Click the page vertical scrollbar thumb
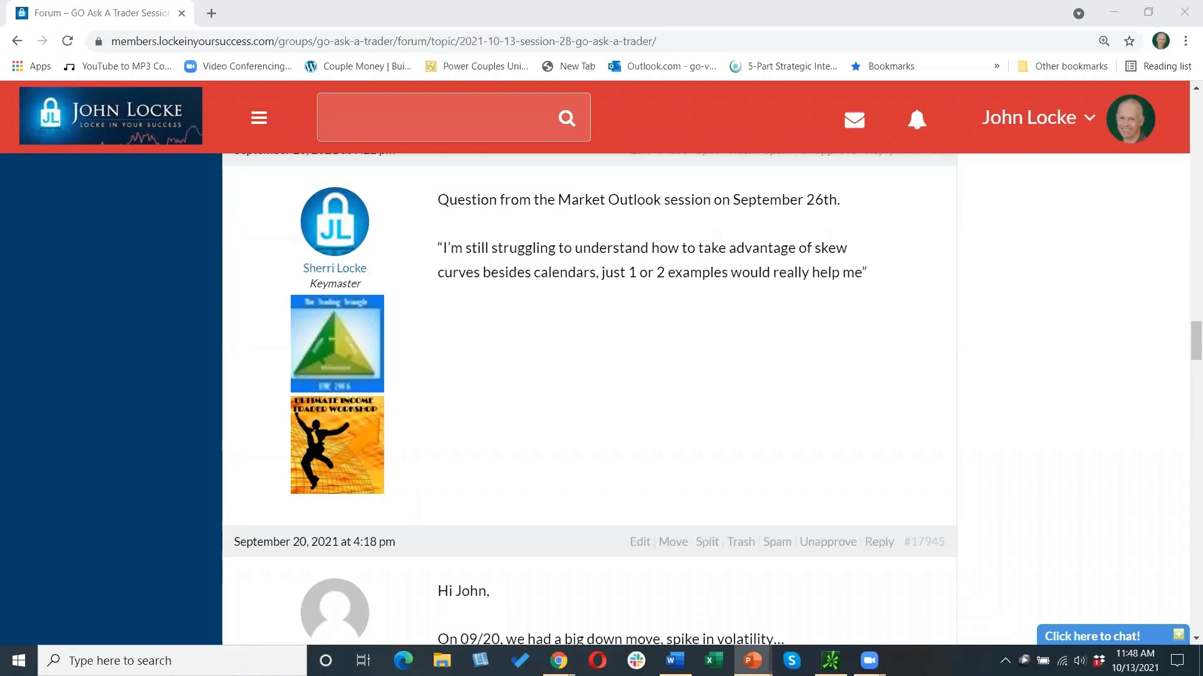 [x=1196, y=341]
